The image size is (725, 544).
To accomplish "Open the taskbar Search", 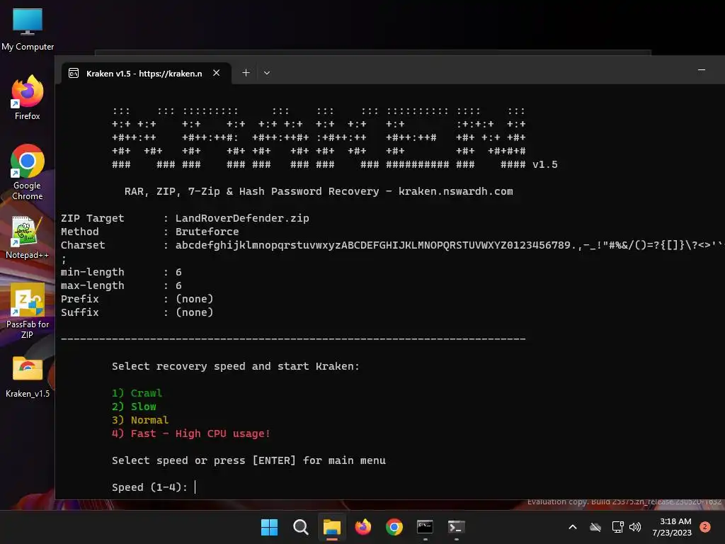I will pyautogui.click(x=300, y=527).
